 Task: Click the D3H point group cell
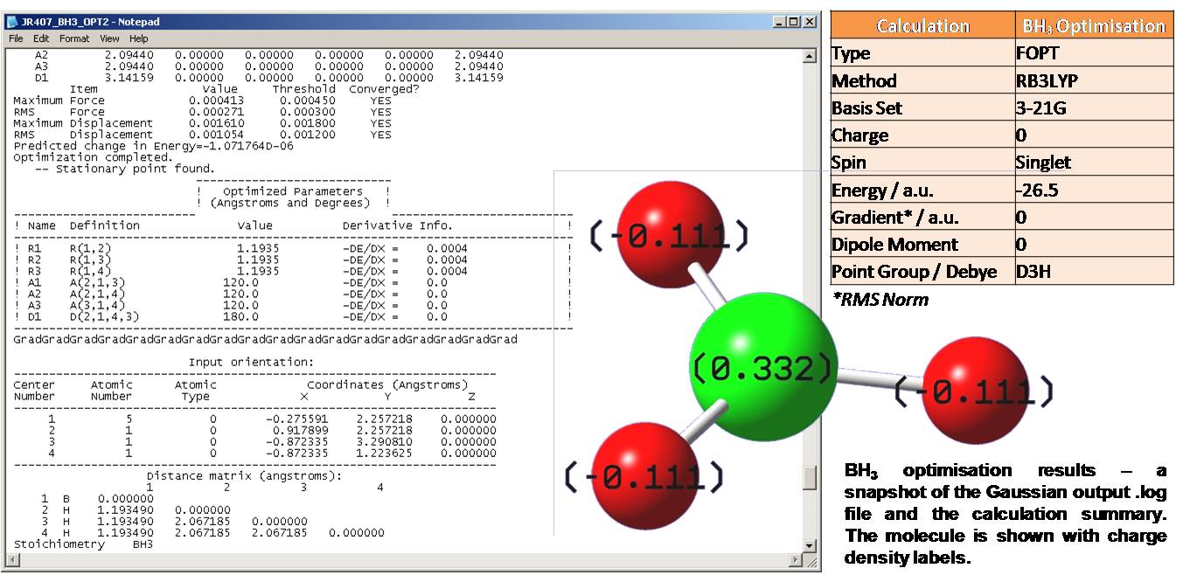coord(1094,272)
